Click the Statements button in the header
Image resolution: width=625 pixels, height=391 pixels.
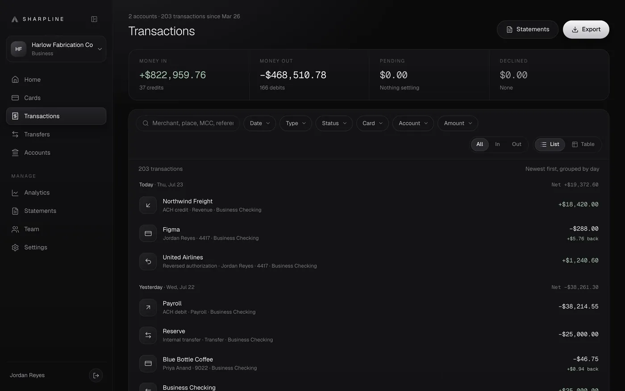point(528,29)
